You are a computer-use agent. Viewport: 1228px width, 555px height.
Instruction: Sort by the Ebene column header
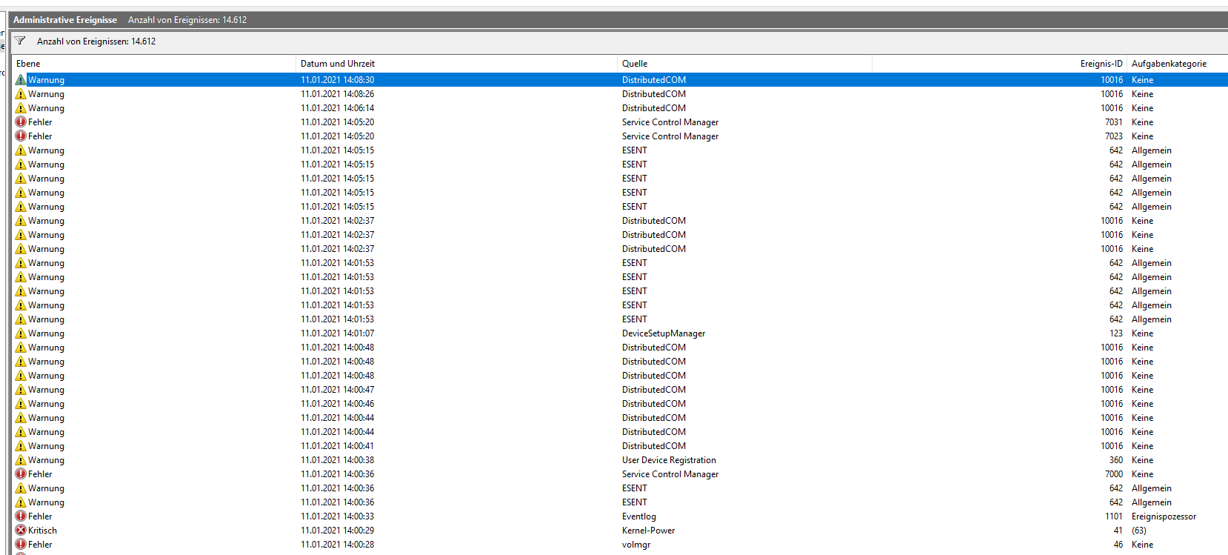(153, 64)
